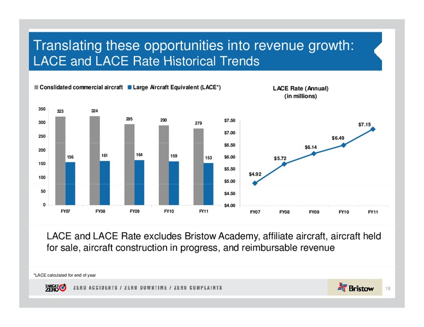Click the value label 324

[95, 111]
